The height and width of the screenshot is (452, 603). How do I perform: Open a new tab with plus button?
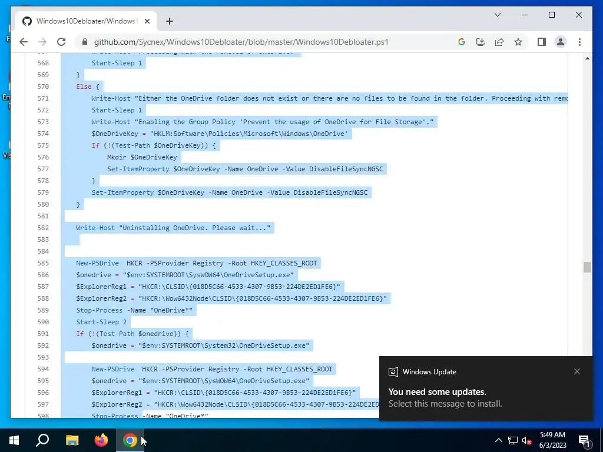169,21
